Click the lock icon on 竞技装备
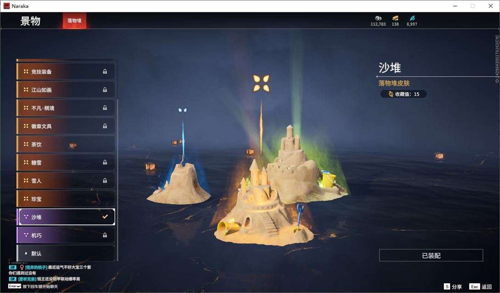The width and height of the screenshot is (500, 293). pyautogui.click(x=105, y=72)
